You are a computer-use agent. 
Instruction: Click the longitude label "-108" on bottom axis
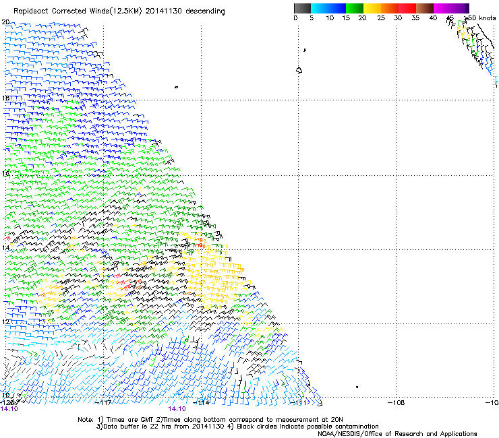(x=397, y=403)
